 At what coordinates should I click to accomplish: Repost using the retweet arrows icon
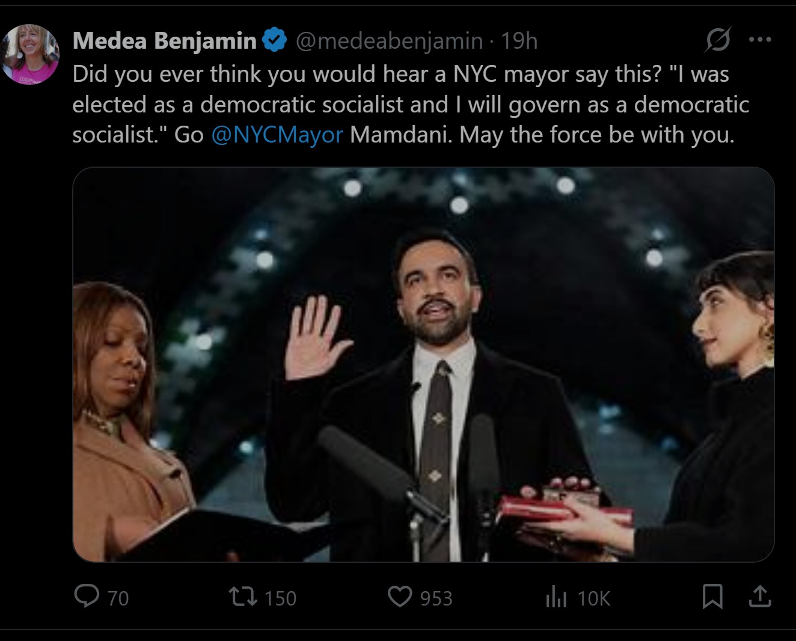243,597
